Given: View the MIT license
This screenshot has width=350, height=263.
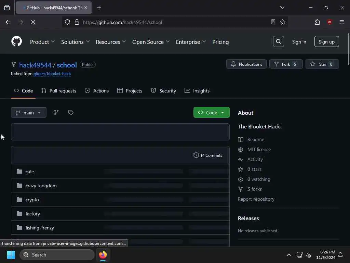Looking at the screenshot, I should click(x=259, y=149).
